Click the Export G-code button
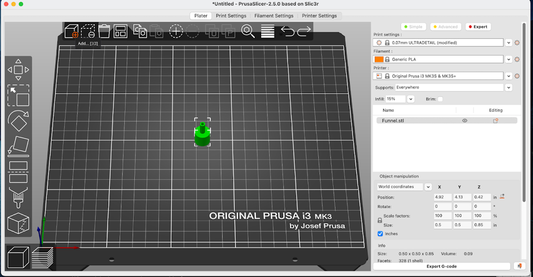Screen dimensions: 533x277 (441, 266)
